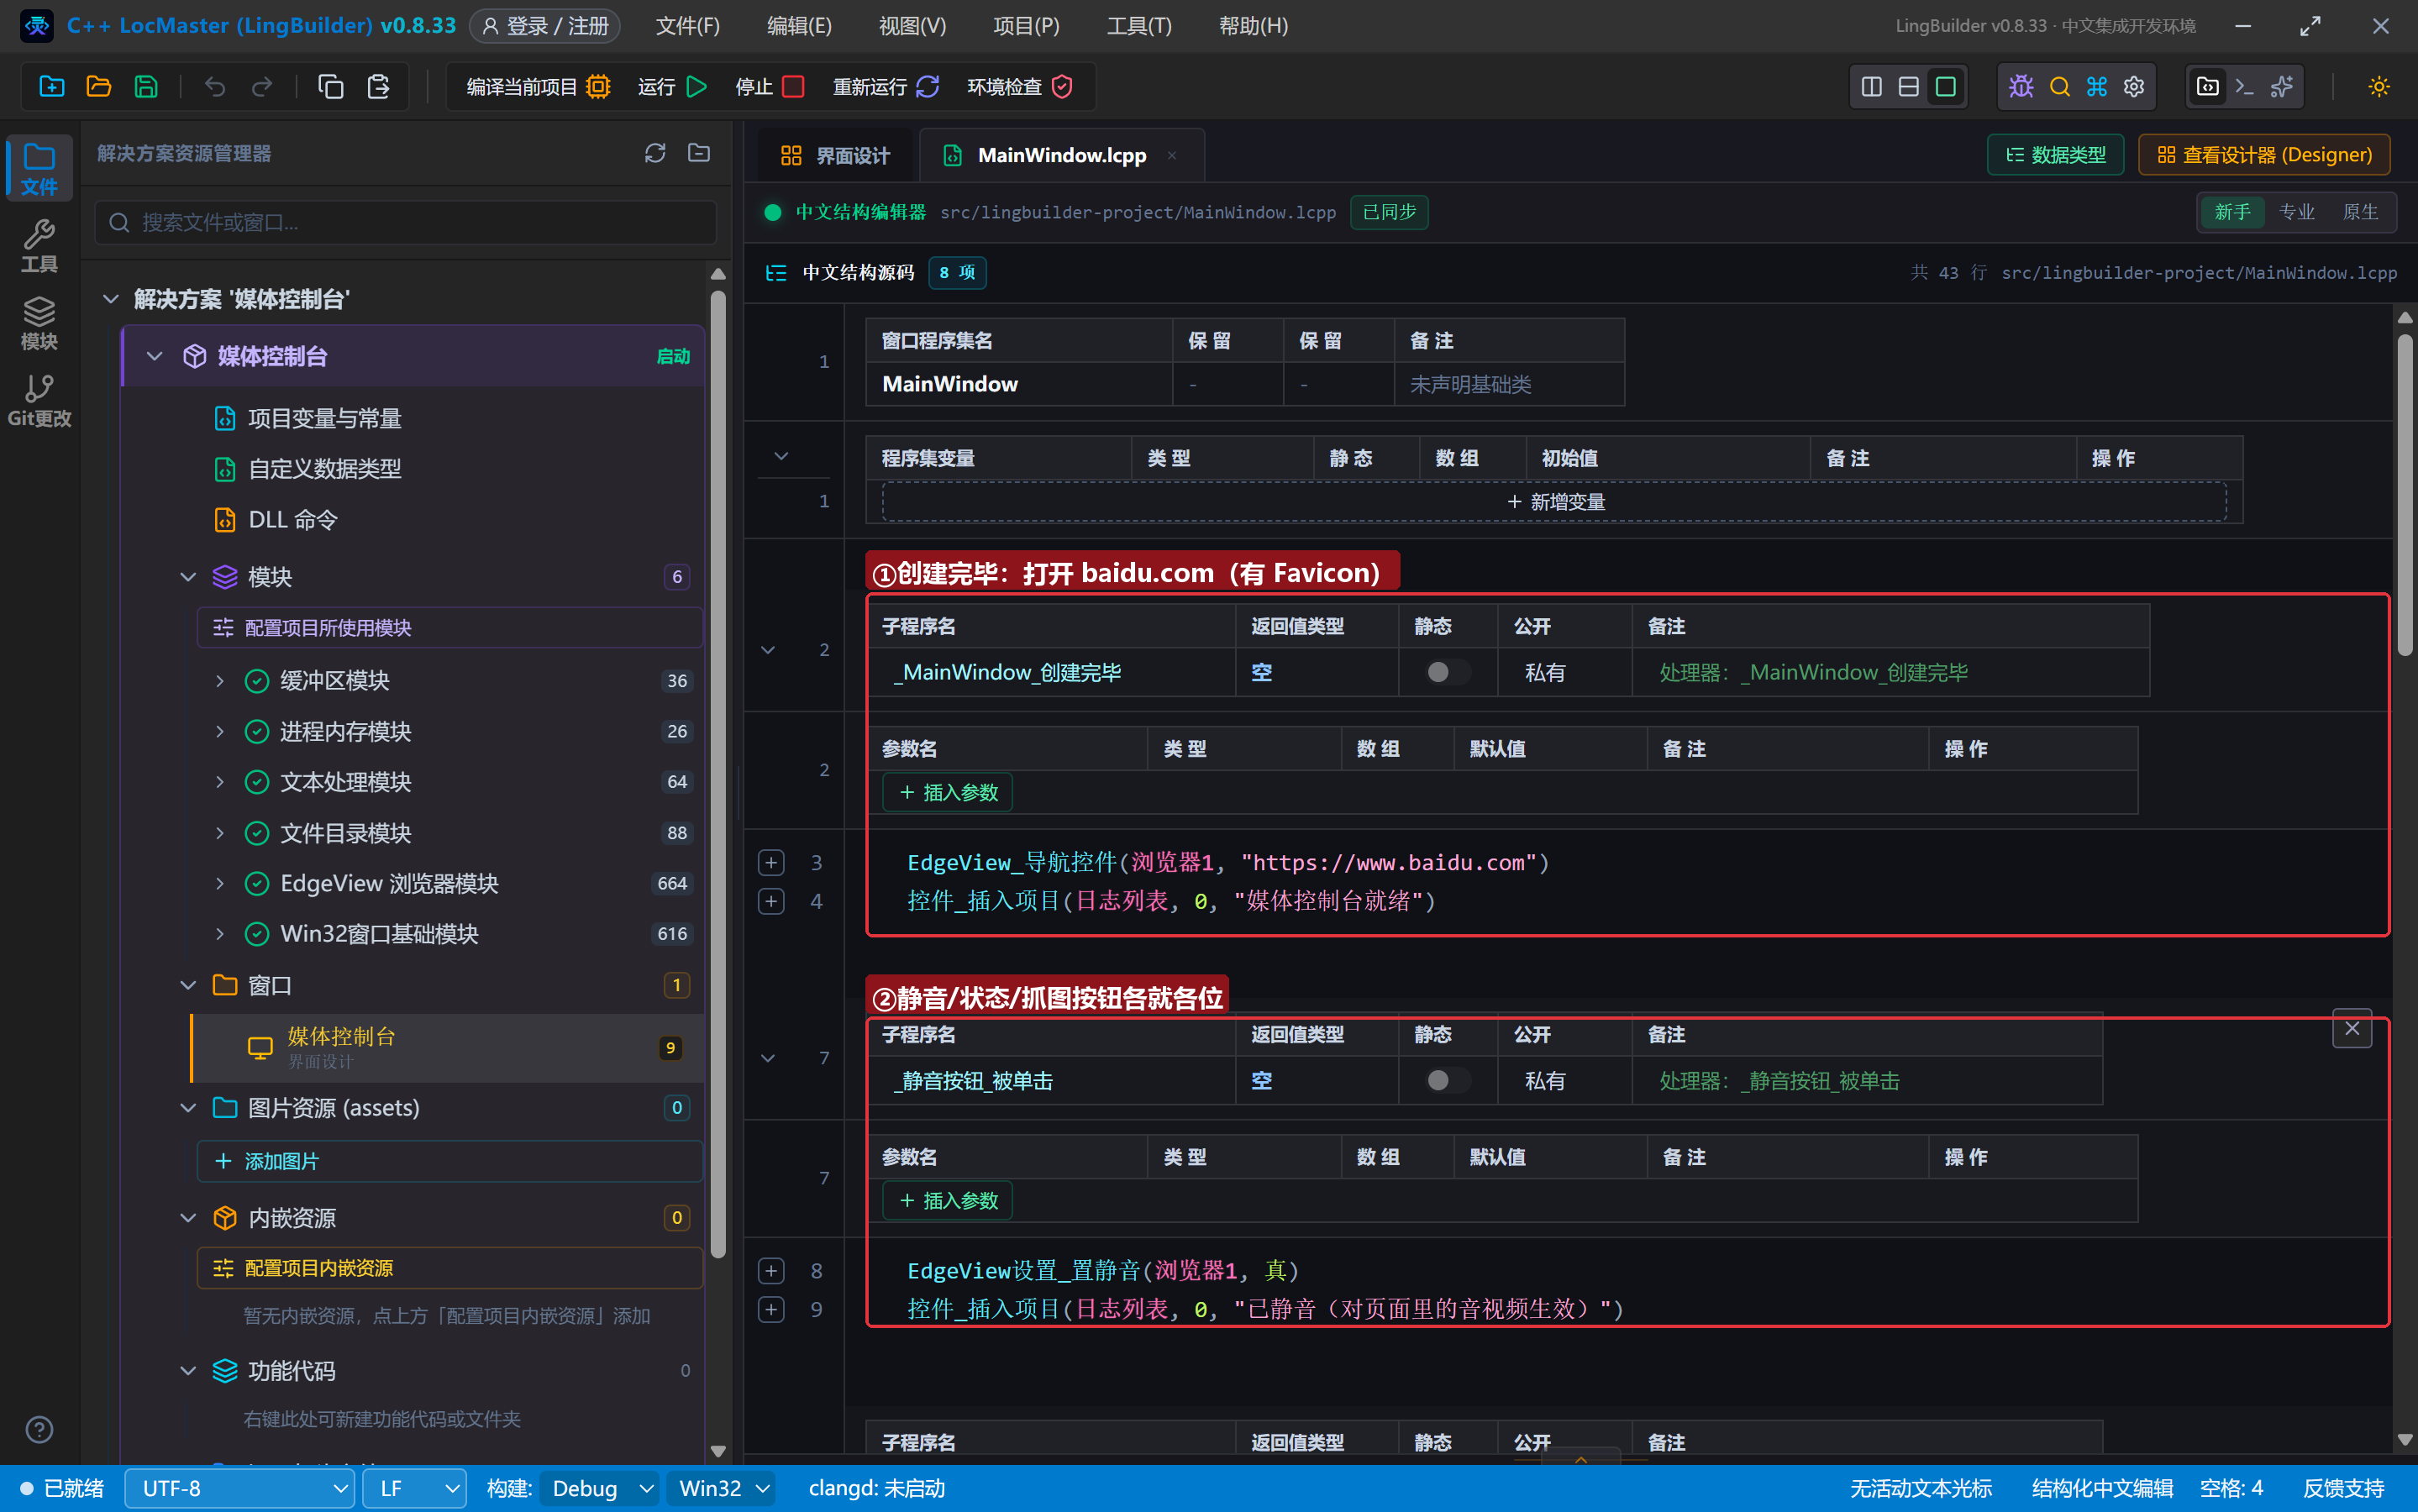Image resolution: width=2418 pixels, height=1512 pixels.
Task: Click the green save disk icon
Action: click(146, 87)
